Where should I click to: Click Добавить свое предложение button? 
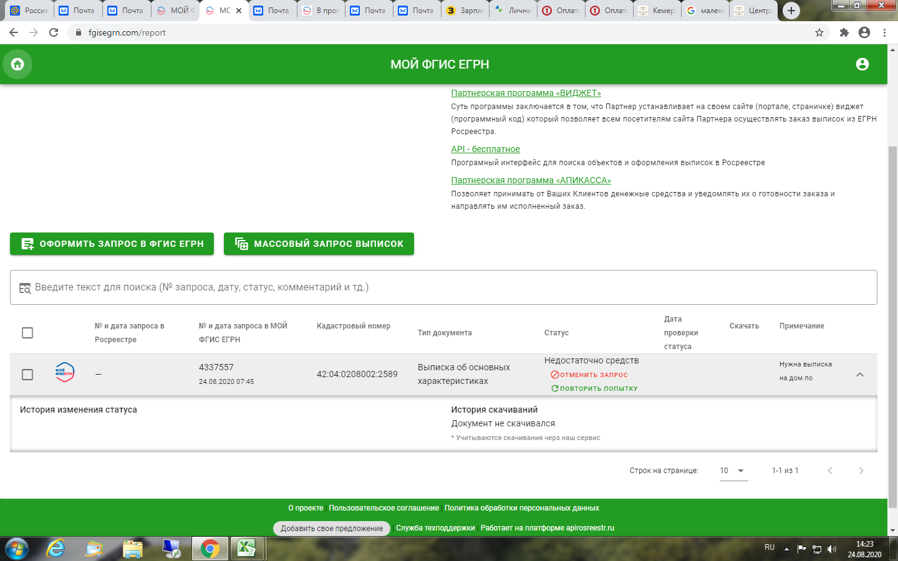(x=332, y=529)
